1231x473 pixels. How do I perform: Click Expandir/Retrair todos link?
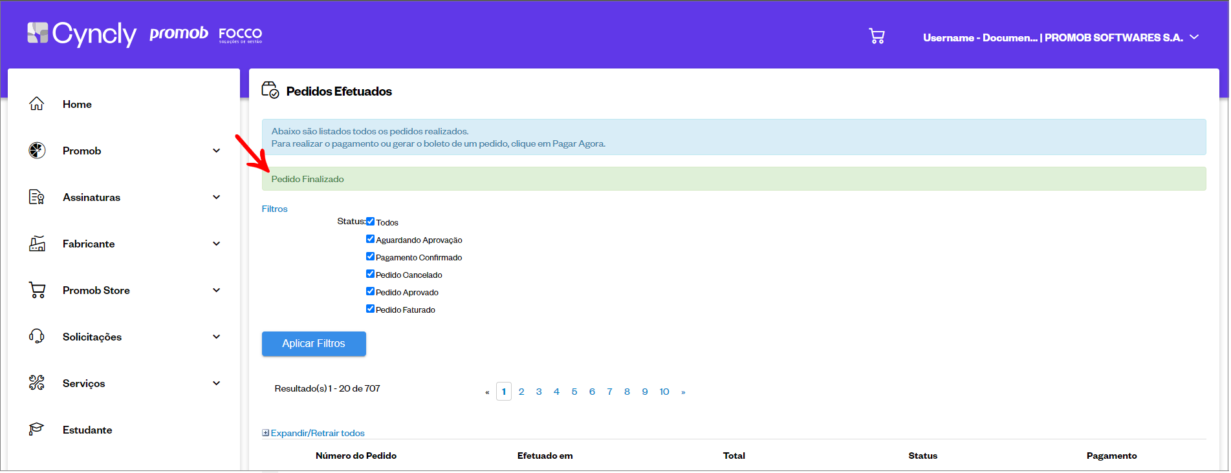tap(318, 433)
